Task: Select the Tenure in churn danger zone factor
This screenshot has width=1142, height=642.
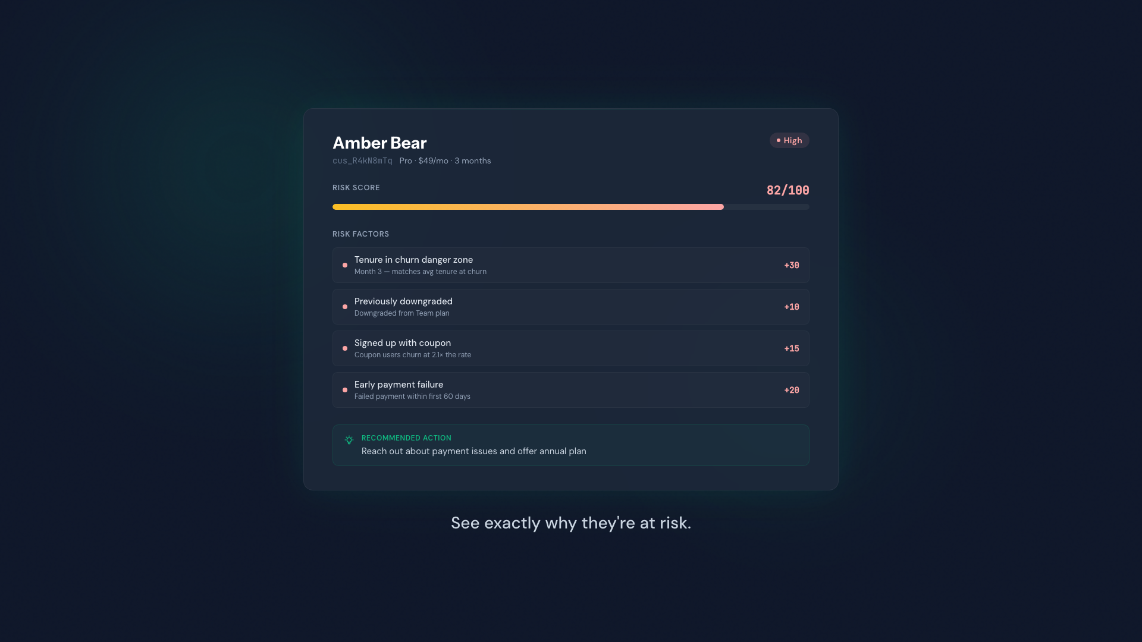Action: coord(571,265)
